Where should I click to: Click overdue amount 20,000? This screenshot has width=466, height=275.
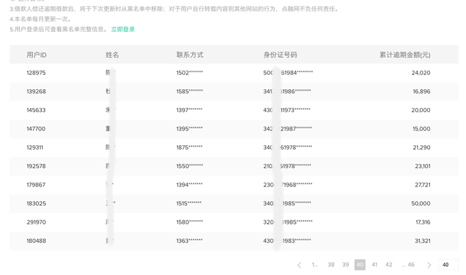[x=421, y=111]
